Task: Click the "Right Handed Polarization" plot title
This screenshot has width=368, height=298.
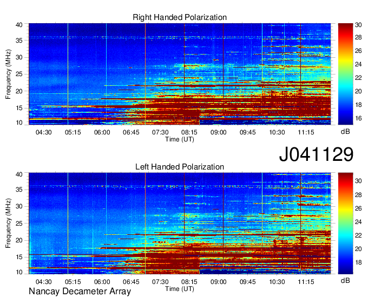Action: coord(180,17)
